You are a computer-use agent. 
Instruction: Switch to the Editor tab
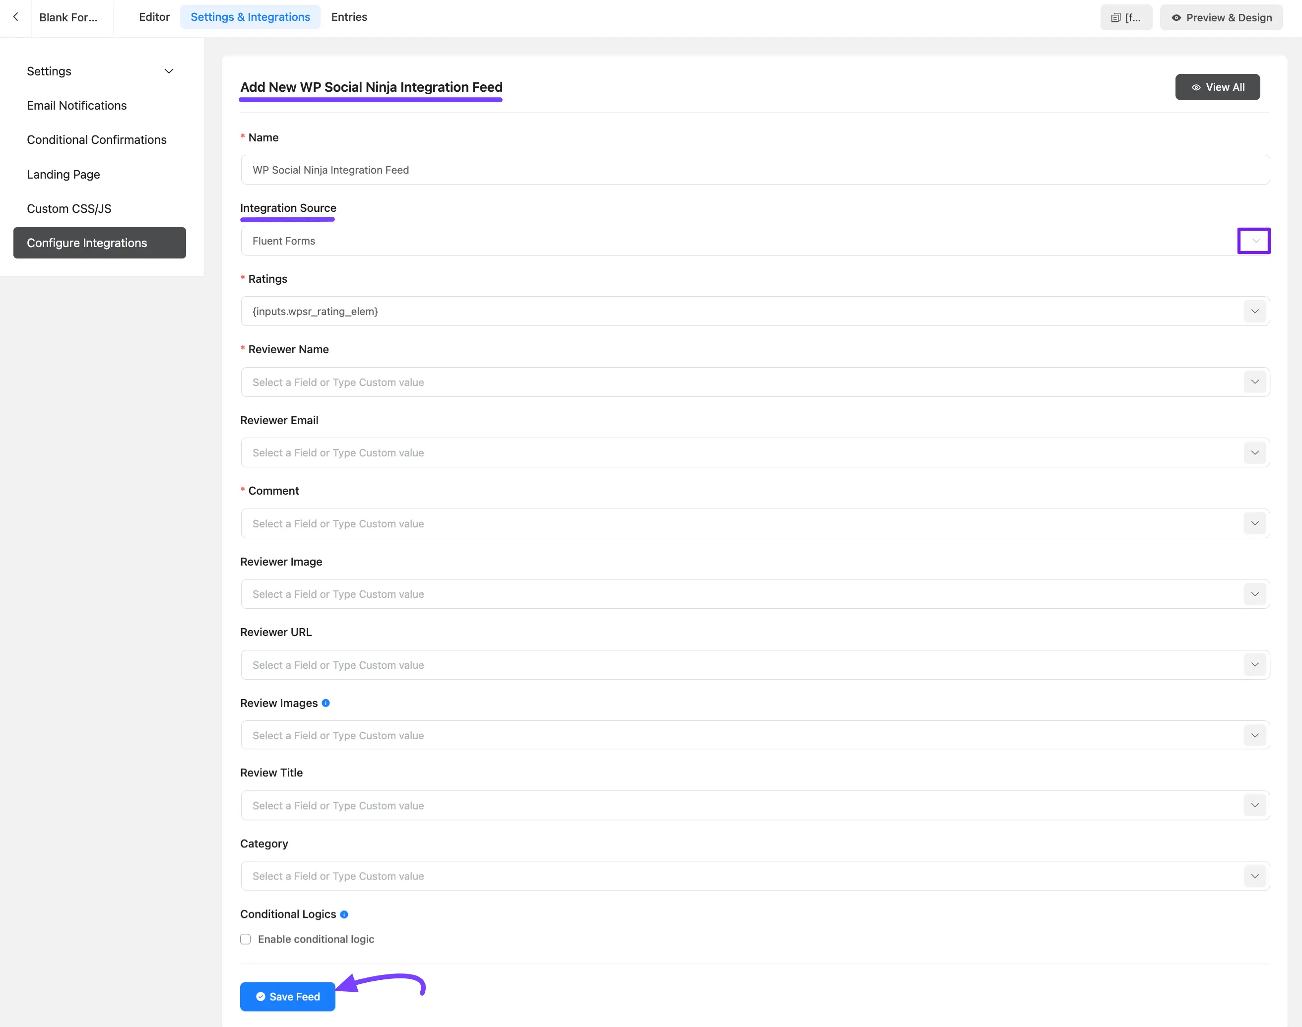click(x=154, y=17)
